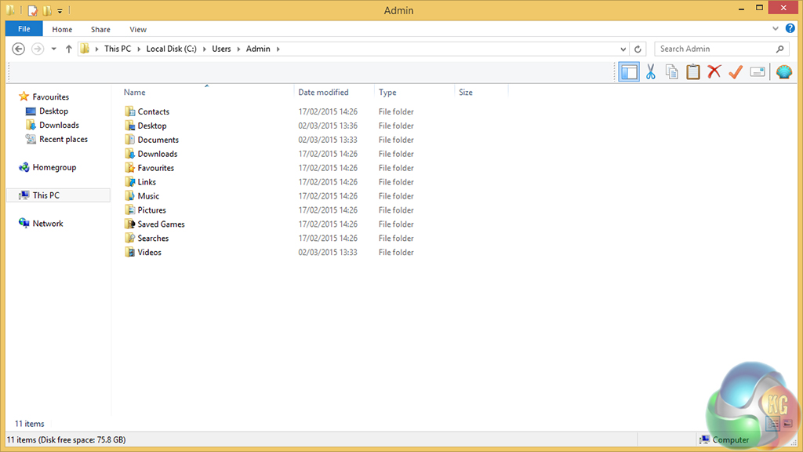803x452 pixels.
Task: Click This PC in the breadcrumb path
Action: [x=118, y=49]
